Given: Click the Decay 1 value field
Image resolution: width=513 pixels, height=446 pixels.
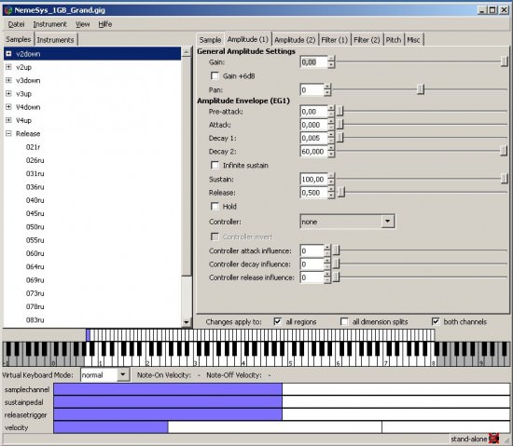Looking at the screenshot, I should [x=313, y=138].
